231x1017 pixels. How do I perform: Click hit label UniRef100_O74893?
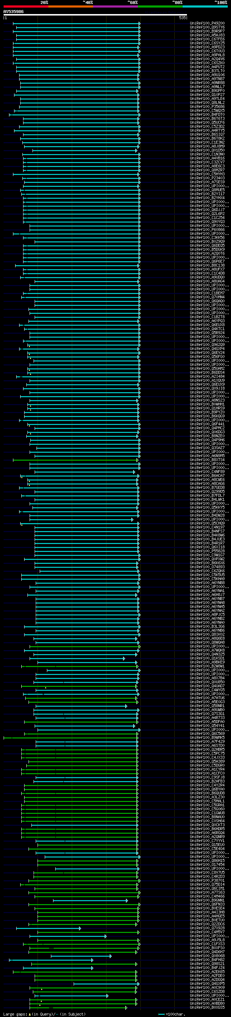pos(207,567)
